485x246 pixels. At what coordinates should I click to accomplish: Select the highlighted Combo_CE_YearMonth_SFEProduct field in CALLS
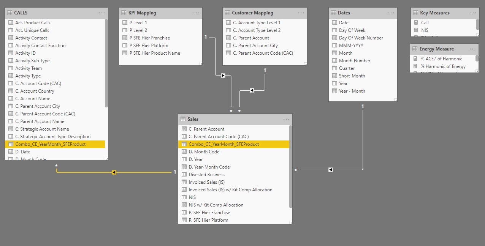click(55, 144)
